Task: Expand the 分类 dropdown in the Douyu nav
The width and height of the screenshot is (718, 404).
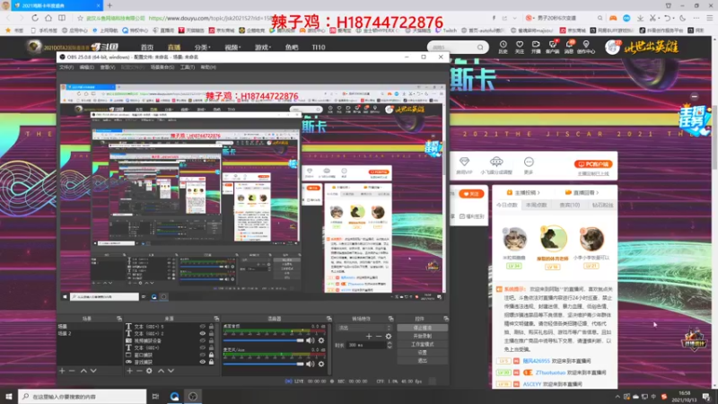Action: pyautogui.click(x=202, y=48)
